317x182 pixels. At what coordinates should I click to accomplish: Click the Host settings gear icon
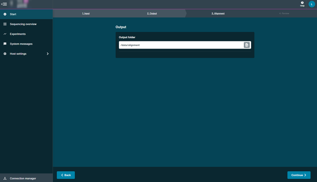pyautogui.click(x=5, y=54)
